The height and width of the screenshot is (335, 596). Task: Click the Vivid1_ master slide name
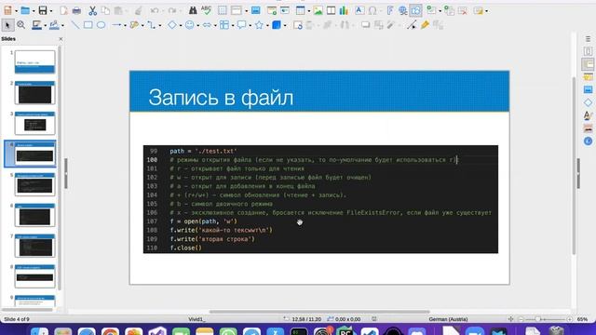click(196, 319)
